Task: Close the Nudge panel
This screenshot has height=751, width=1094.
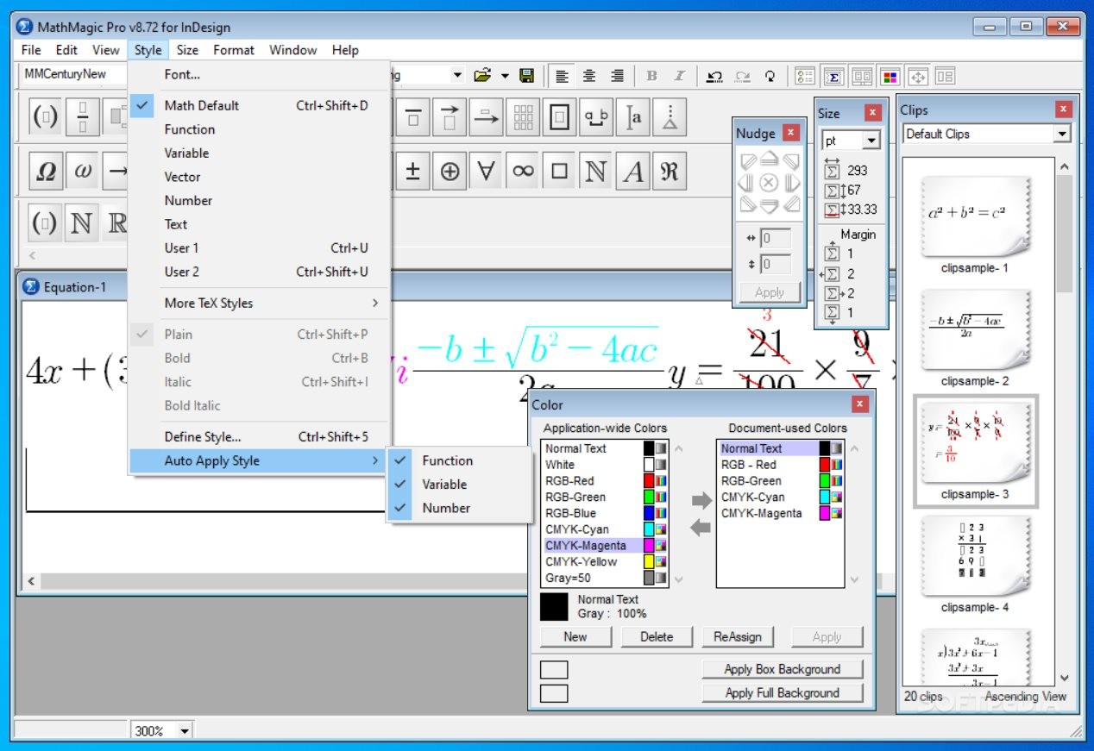Action: click(x=791, y=133)
